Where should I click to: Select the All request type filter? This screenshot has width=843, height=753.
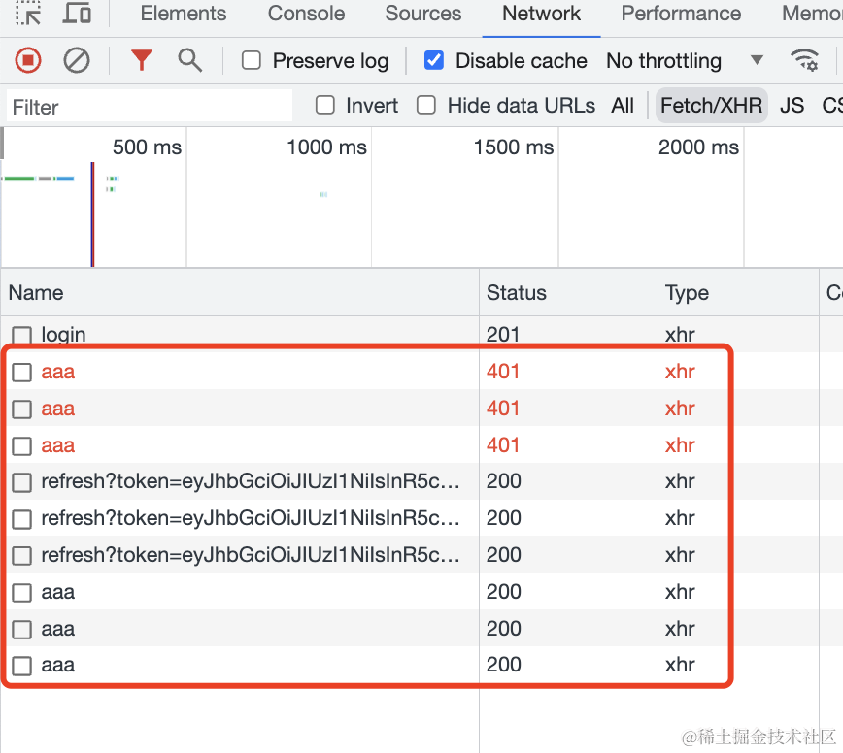point(623,105)
